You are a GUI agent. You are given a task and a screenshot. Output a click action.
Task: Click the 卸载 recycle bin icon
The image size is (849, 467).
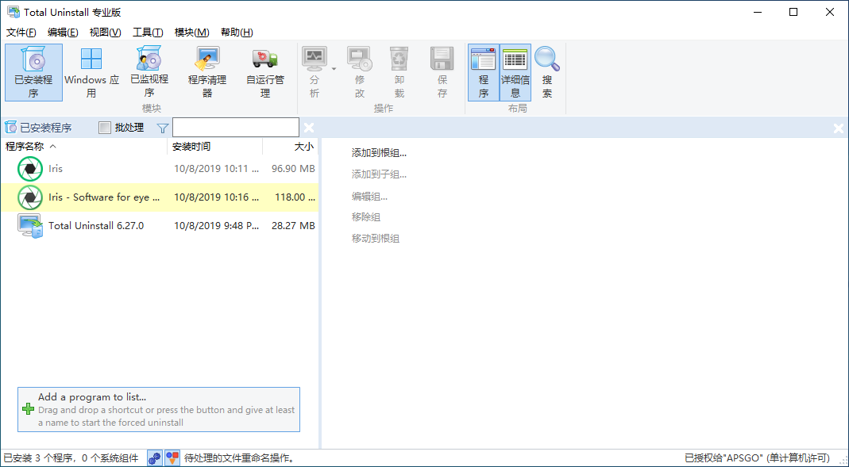pyautogui.click(x=399, y=59)
